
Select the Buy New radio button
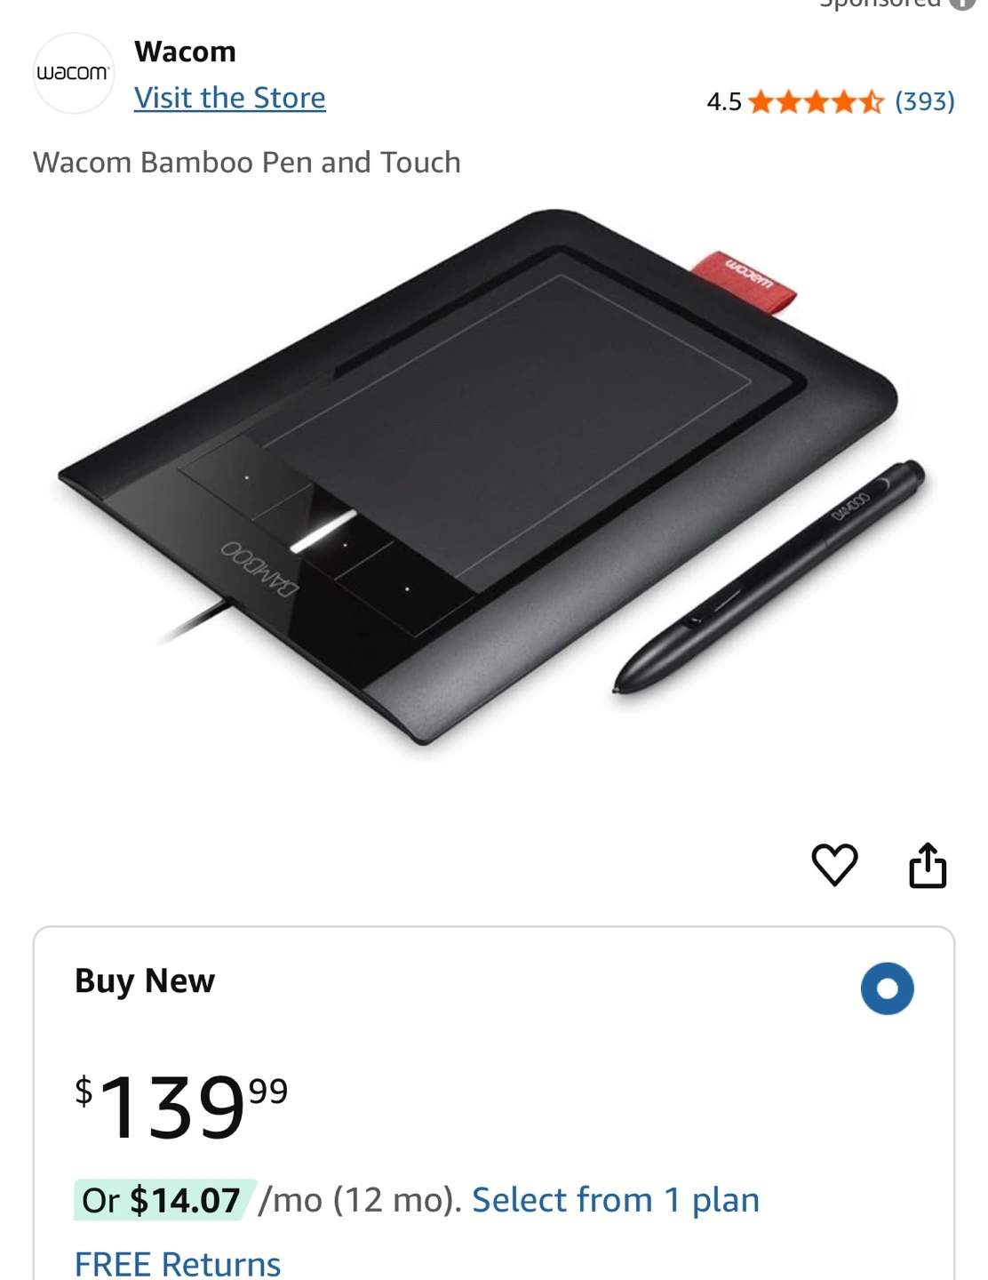(x=887, y=988)
